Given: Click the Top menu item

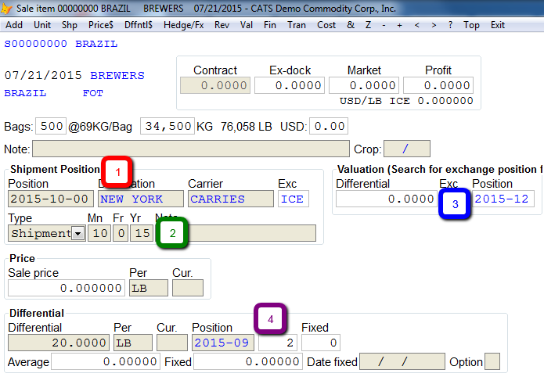Looking at the screenshot, I should [471, 25].
